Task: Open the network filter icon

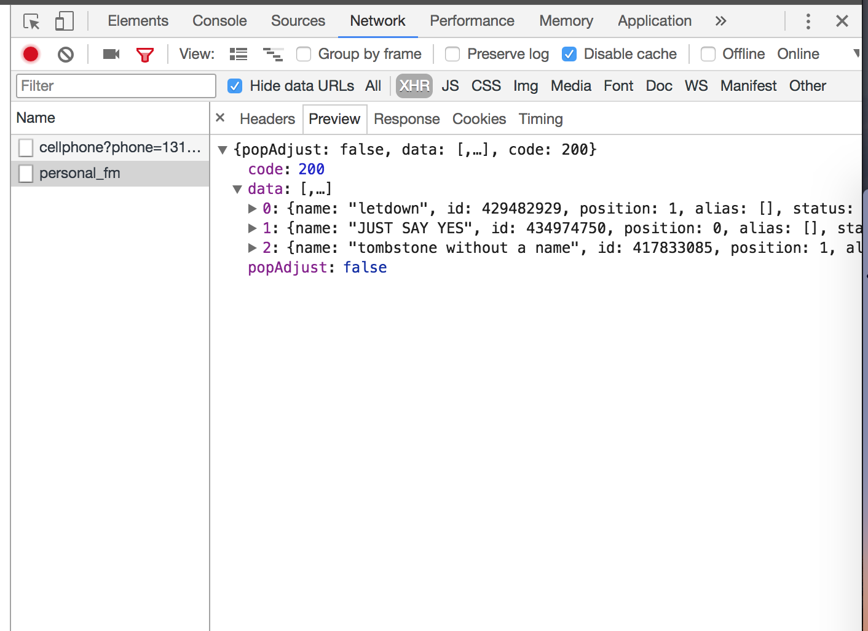Action: 145,54
